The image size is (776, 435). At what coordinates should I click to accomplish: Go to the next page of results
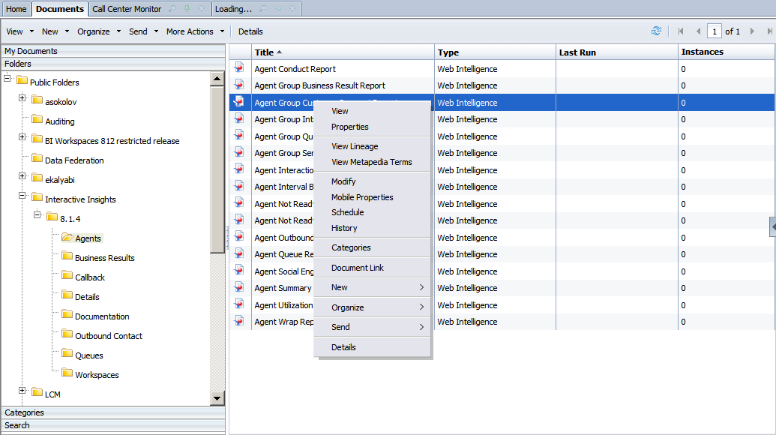coord(752,31)
